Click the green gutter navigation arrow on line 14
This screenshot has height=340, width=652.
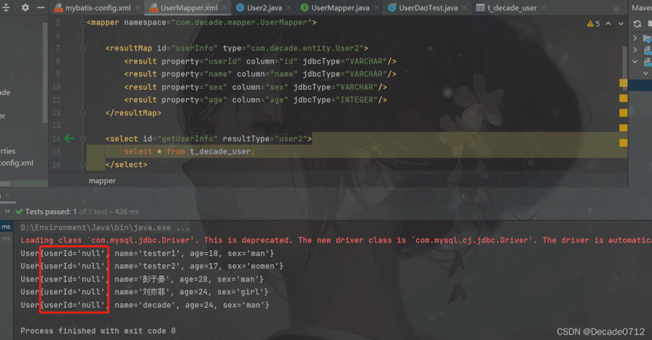tap(68, 139)
